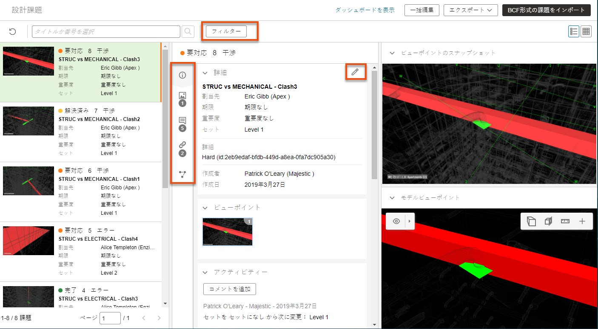Toggle model visibility eye icon
The image size is (598, 329).
(396, 221)
